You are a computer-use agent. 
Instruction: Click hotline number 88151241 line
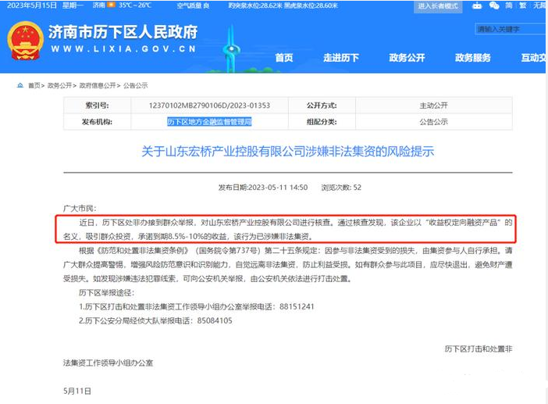click(x=197, y=307)
